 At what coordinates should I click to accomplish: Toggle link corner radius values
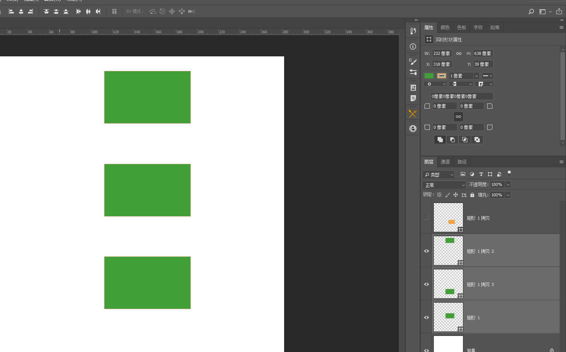coord(458,117)
